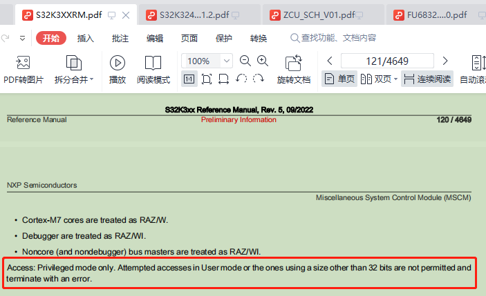Open the 编辑 ribbon tab
486x296 pixels.
click(155, 38)
